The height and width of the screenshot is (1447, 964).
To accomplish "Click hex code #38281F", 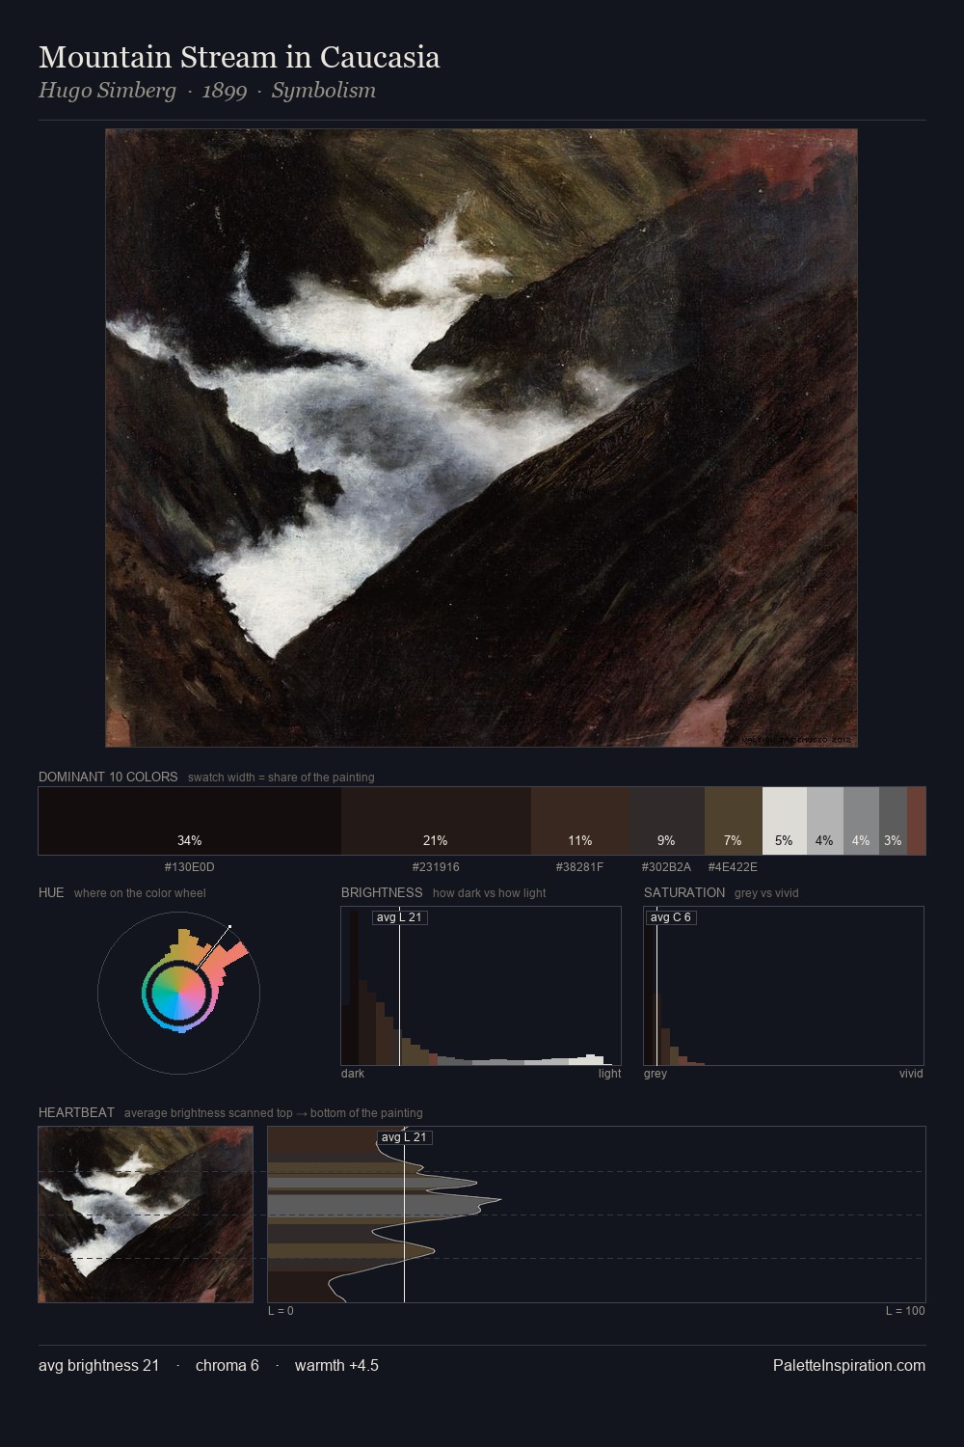I will click(x=579, y=867).
